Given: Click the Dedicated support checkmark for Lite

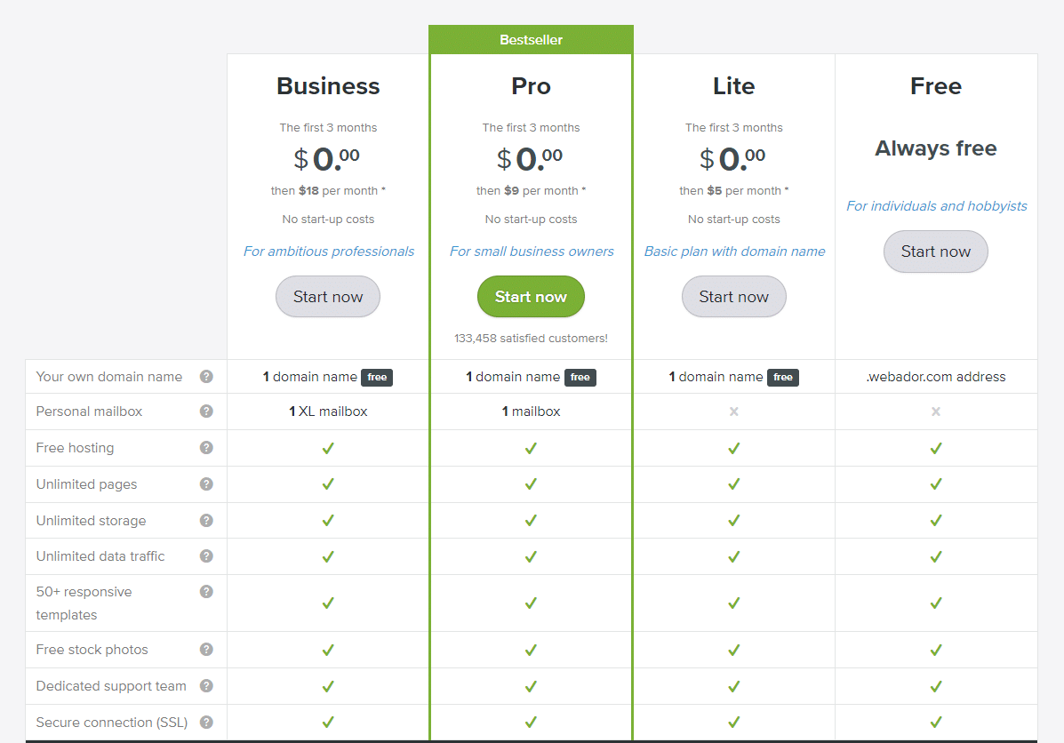Looking at the screenshot, I should pos(733,687).
